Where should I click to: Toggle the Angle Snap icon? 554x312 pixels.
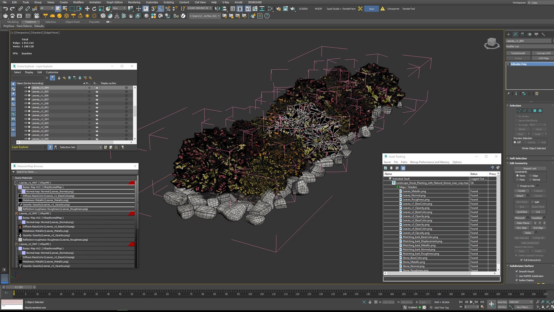(161, 9)
